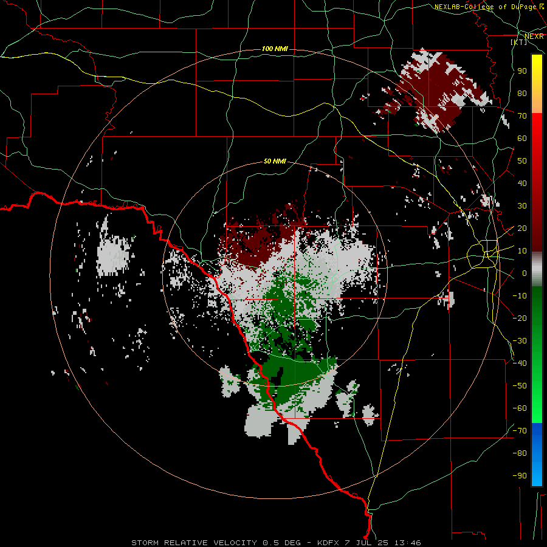Image resolution: width=547 pixels, height=547 pixels.
Task: Click the 100 NMI range ring label
Action: pyautogui.click(x=275, y=49)
